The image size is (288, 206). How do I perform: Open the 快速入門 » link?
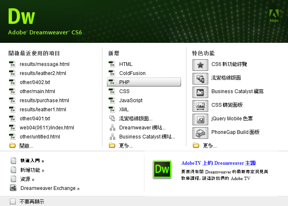[32, 161]
